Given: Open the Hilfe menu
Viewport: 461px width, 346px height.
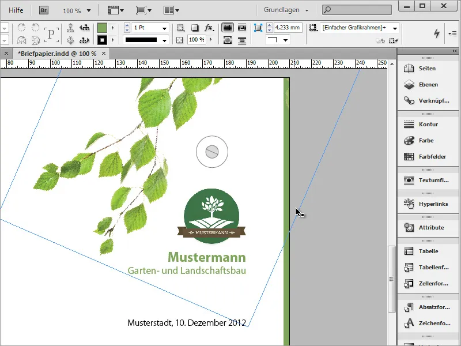Looking at the screenshot, I should [16, 10].
